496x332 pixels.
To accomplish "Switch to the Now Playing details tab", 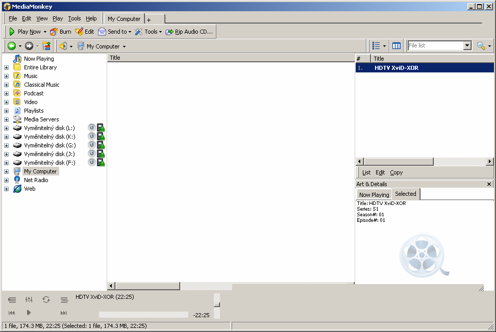I will tap(374, 194).
